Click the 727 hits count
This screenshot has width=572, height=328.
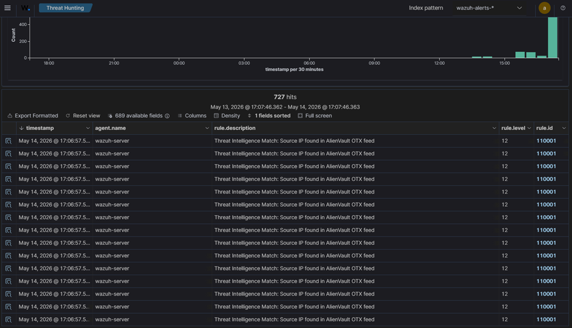click(285, 97)
